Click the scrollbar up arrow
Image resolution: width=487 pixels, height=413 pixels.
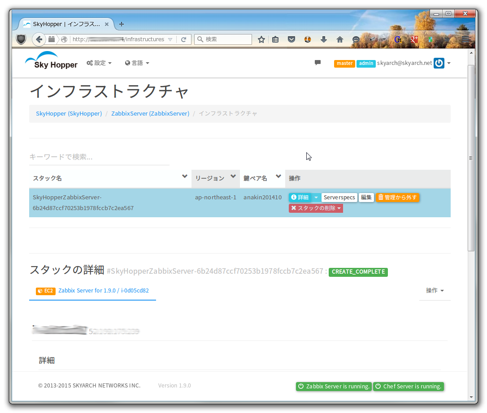[471, 53]
